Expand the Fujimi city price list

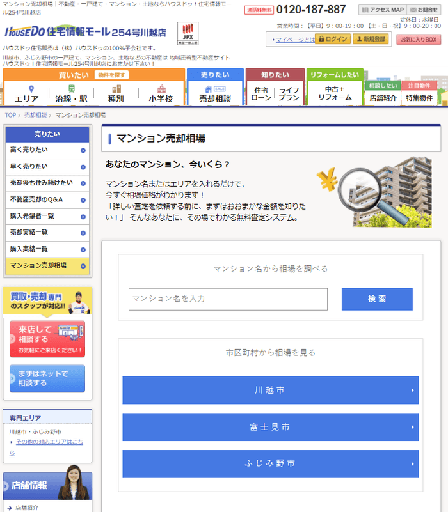pos(270,426)
